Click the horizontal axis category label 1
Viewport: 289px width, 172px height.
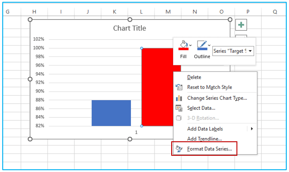136,132
